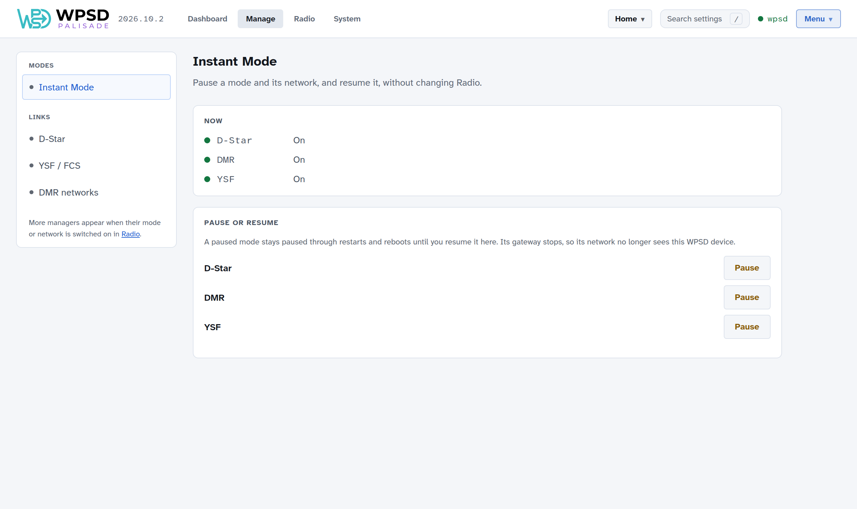Screen dimensions: 857x509
Task: Pause the D-Star mode
Action: tap(747, 268)
